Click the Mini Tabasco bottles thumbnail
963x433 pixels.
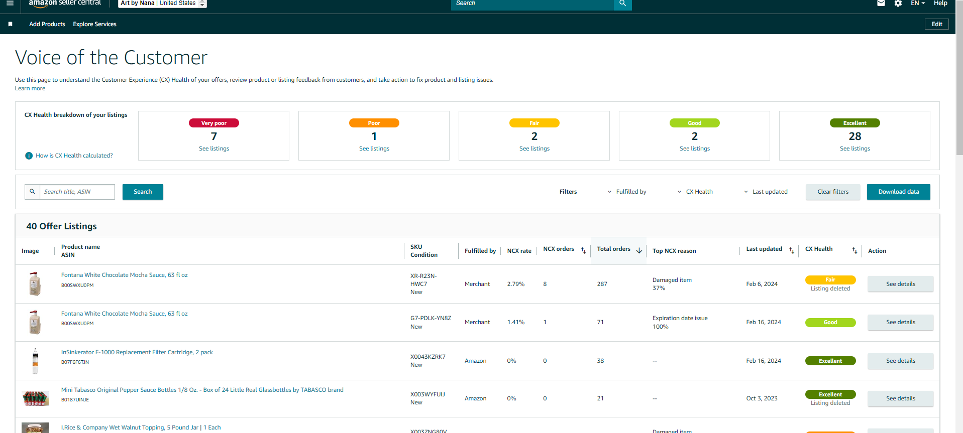[x=36, y=398]
